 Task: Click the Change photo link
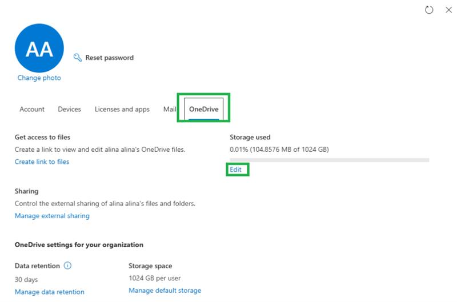click(39, 78)
